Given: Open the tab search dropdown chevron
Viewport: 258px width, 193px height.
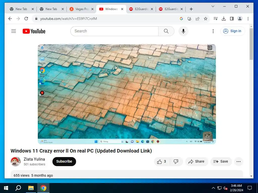Looking at the screenshot, I should pyautogui.click(x=213, y=6).
